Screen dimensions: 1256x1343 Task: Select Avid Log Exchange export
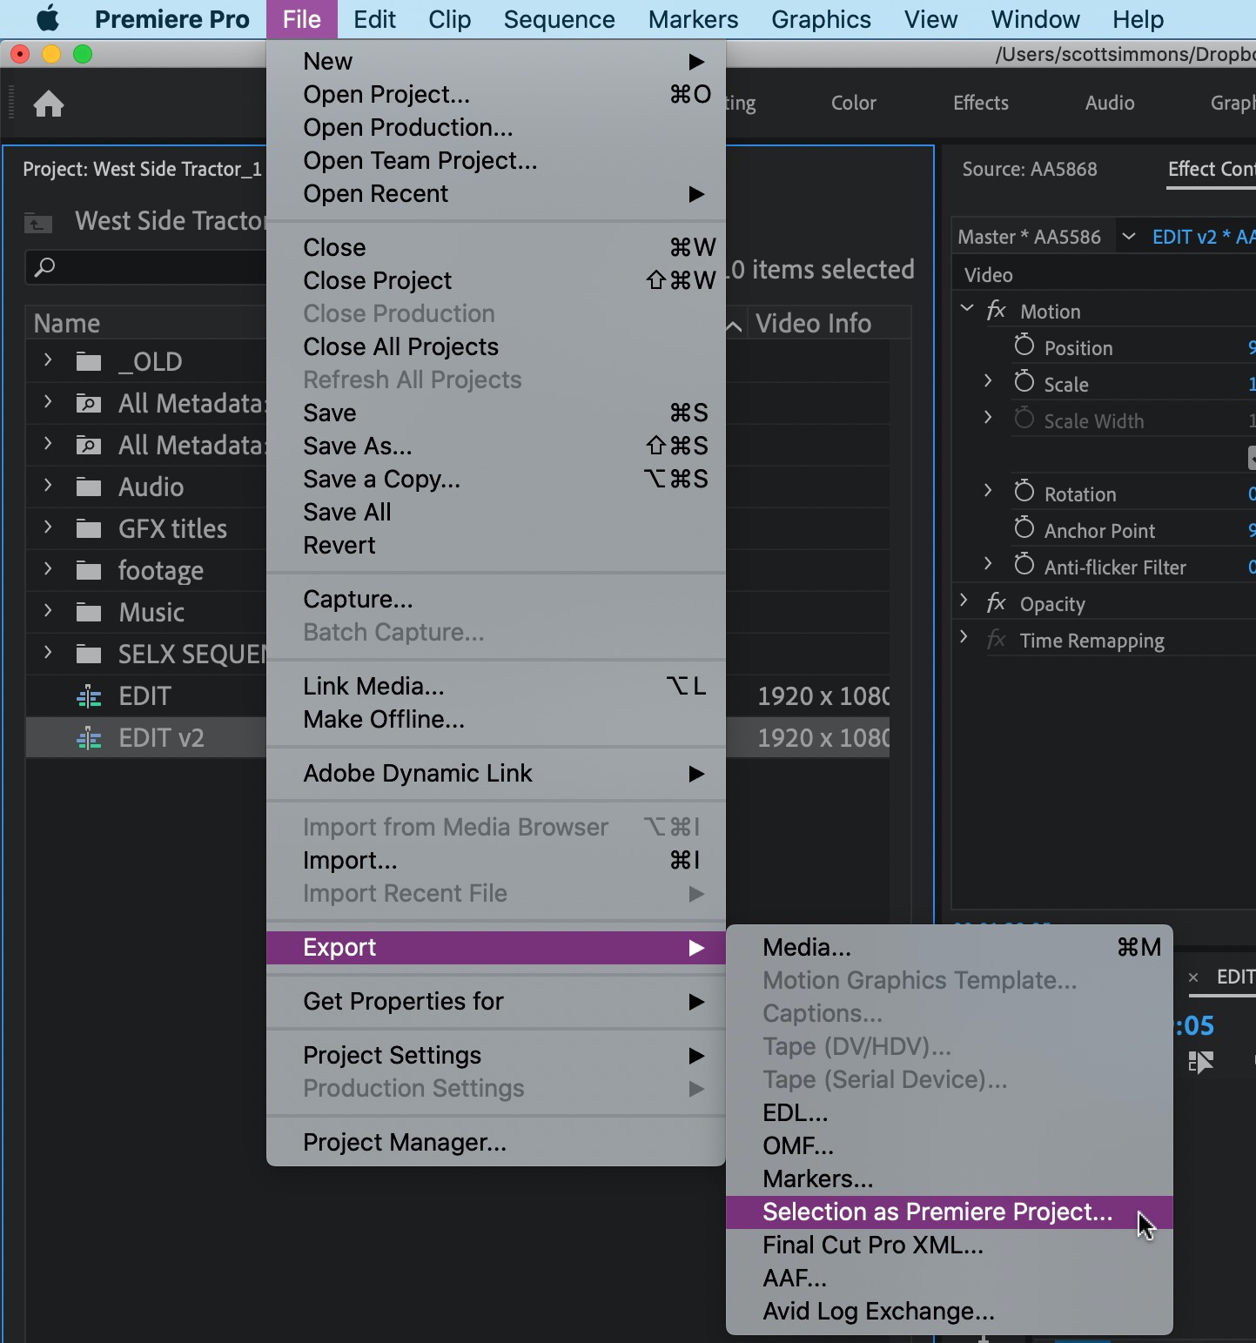(x=950, y=1312)
